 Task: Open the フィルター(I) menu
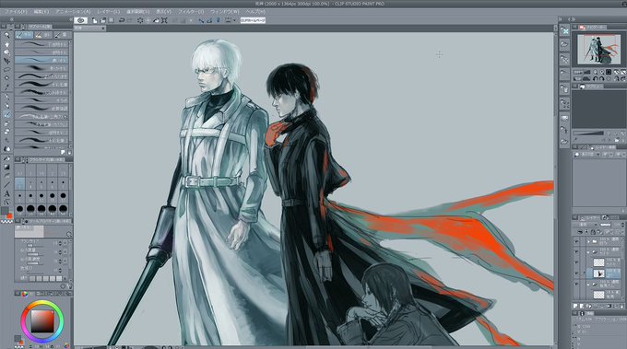pos(191,12)
